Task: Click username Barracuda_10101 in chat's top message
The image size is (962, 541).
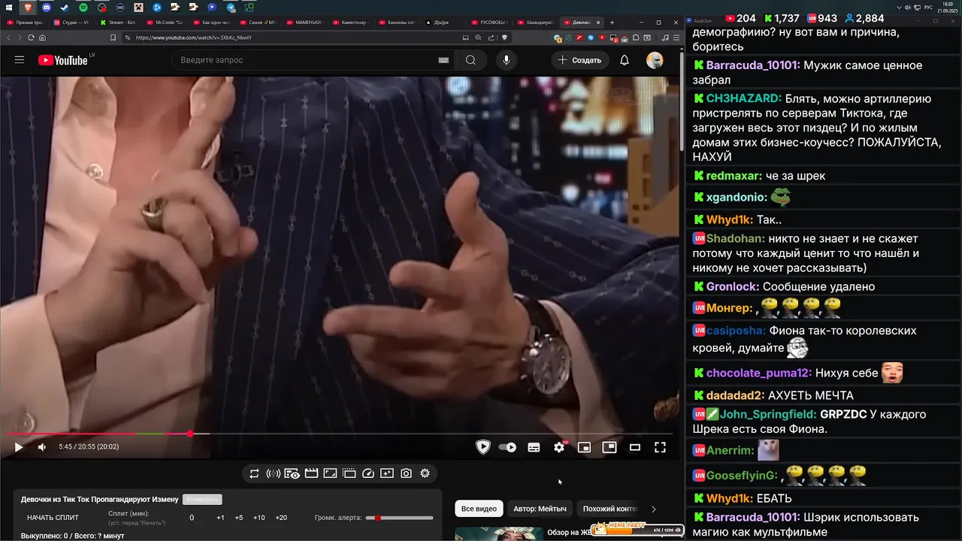Action: [753, 65]
